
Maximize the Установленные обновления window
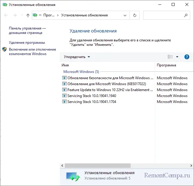tap(173, 4)
